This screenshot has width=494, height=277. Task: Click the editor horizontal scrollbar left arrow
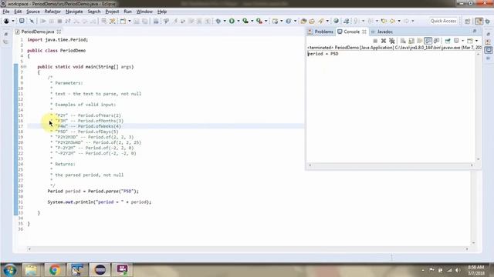click(x=29, y=249)
